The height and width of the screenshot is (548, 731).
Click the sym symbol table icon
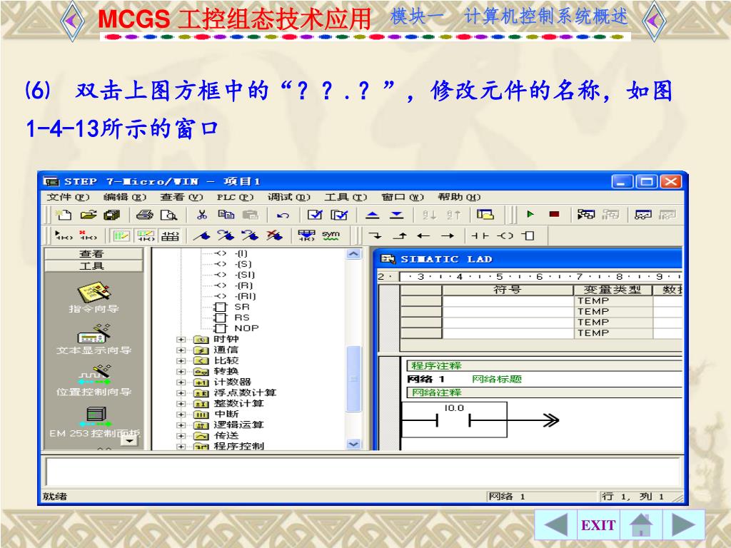click(331, 235)
